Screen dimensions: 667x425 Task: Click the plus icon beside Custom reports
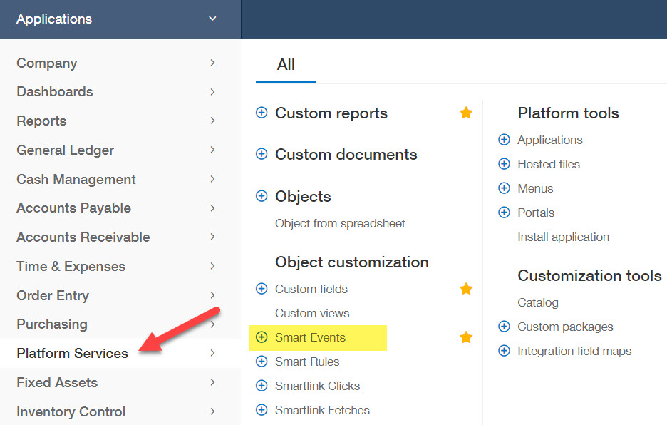(262, 113)
